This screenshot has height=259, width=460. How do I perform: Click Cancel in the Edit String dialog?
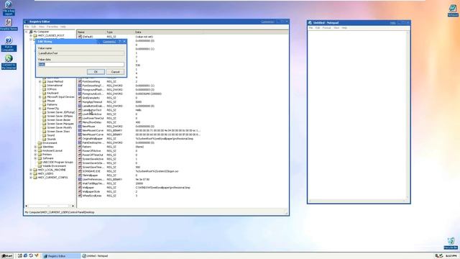115,72
